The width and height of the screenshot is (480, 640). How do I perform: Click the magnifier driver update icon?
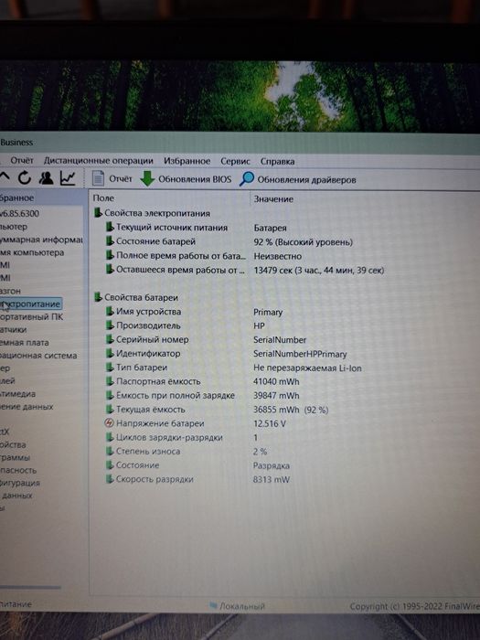pos(247,179)
